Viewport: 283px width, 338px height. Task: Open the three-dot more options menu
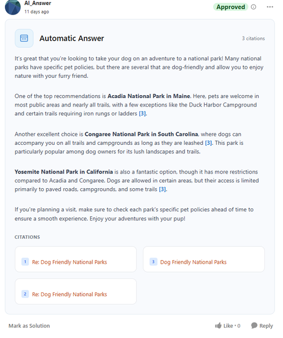coord(270,7)
